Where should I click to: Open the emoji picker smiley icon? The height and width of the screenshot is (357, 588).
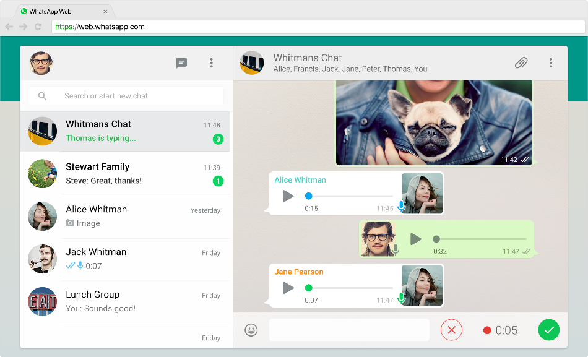[251, 330]
